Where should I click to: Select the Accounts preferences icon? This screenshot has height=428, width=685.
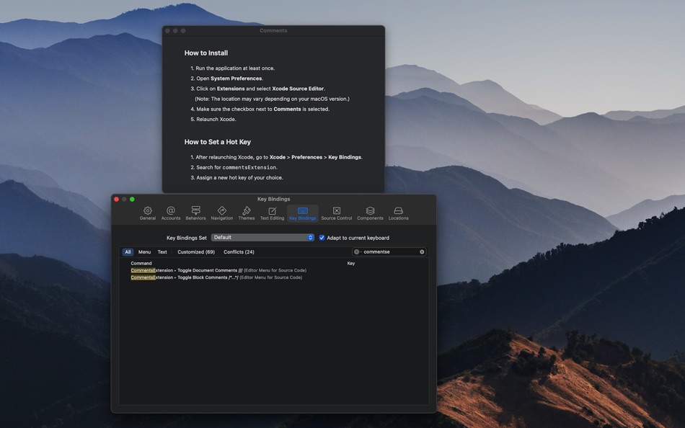click(171, 211)
